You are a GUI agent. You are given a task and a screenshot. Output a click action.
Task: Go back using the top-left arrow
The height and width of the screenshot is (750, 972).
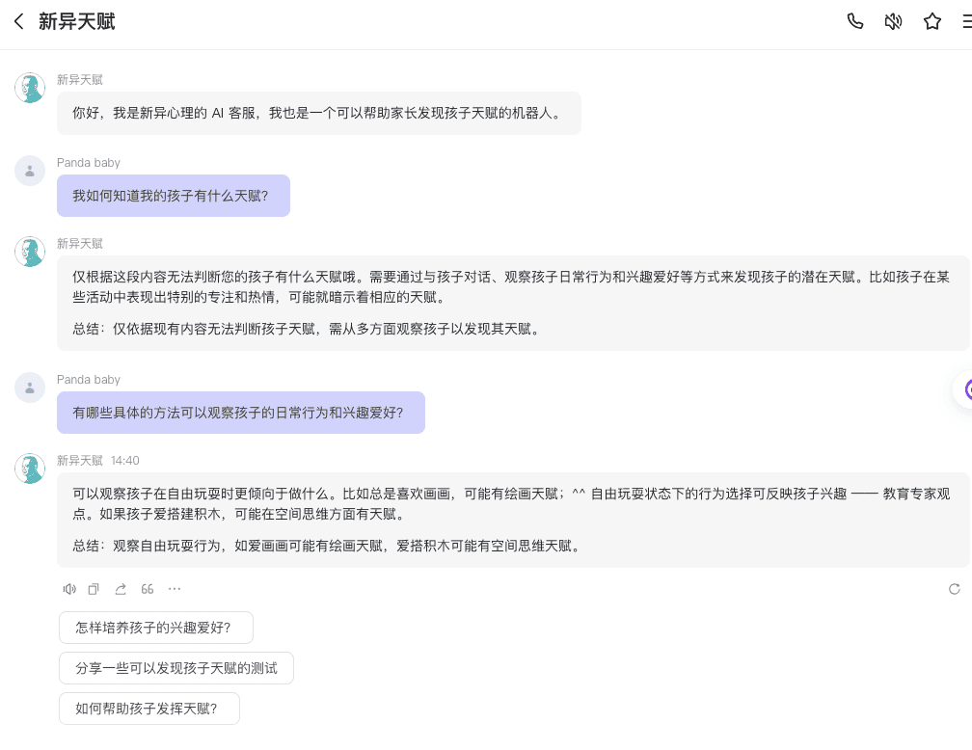click(x=18, y=21)
